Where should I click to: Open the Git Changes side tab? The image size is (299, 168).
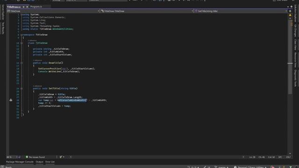(295, 30)
